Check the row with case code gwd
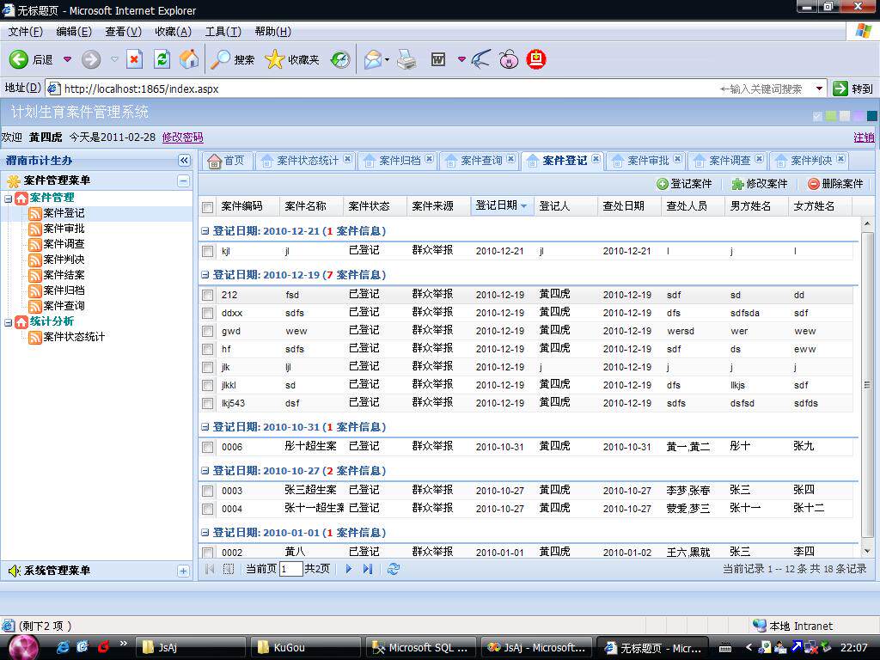Screen dimensions: 880x660 coord(208,331)
